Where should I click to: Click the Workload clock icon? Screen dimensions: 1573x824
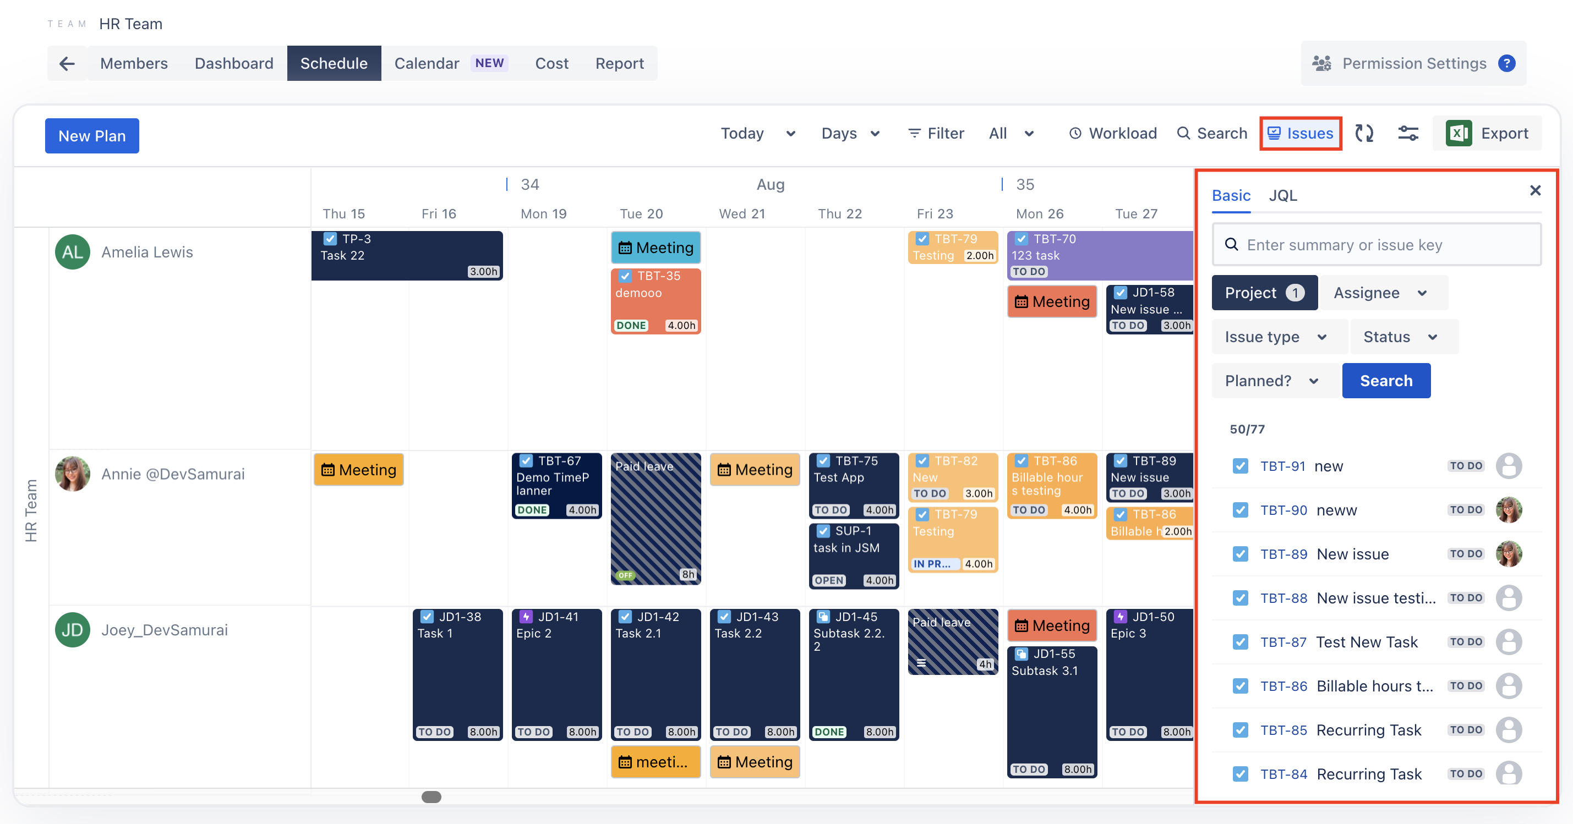pos(1075,133)
